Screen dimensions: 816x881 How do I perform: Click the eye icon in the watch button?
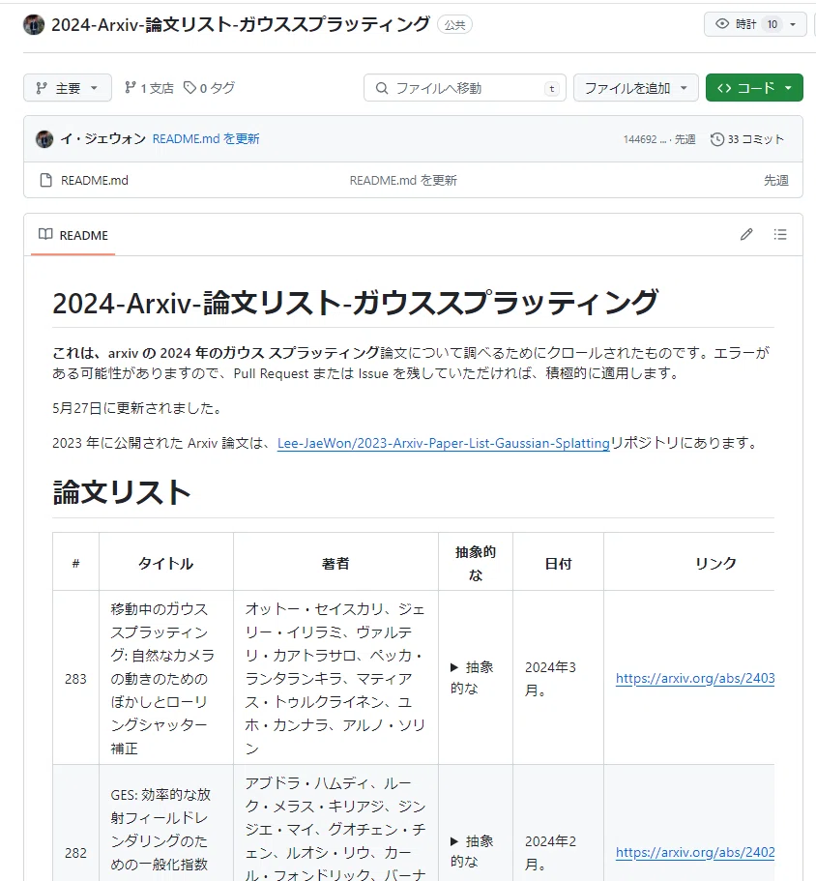[x=722, y=23]
